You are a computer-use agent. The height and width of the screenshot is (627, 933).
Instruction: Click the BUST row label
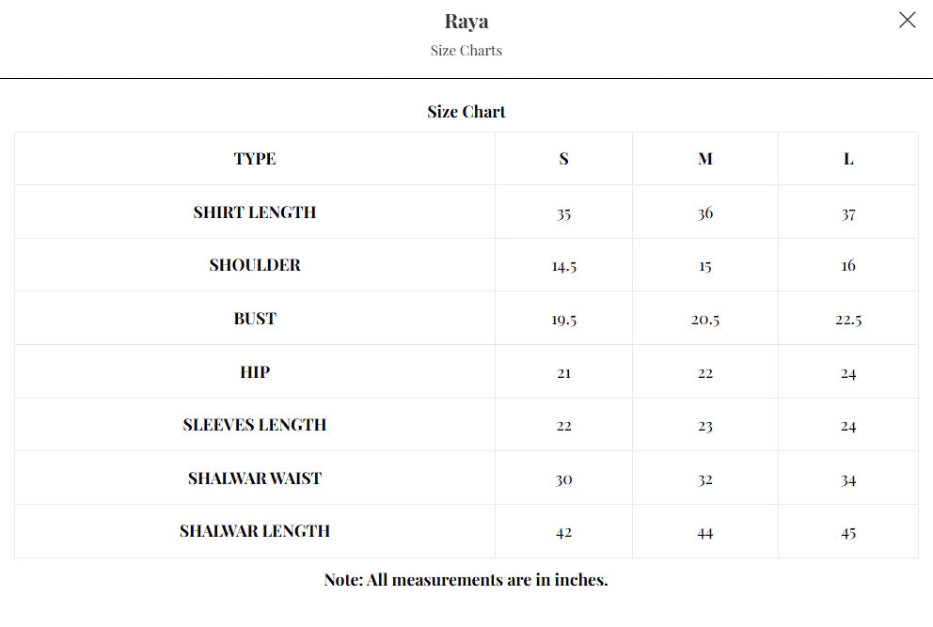pos(255,319)
